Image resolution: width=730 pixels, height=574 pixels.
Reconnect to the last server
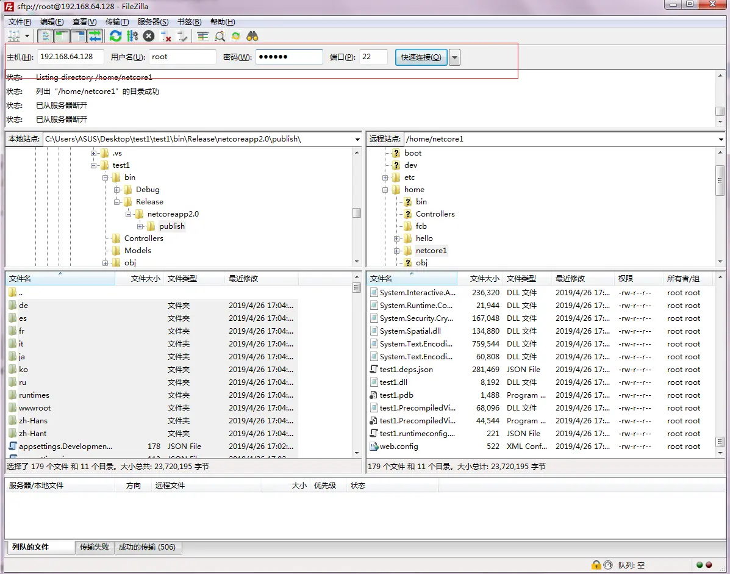tap(182, 36)
